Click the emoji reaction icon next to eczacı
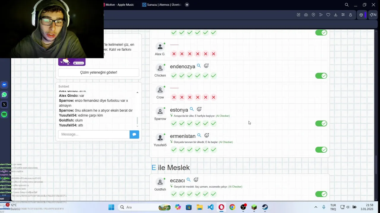This screenshot has width=380, height=213. tap(196, 180)
